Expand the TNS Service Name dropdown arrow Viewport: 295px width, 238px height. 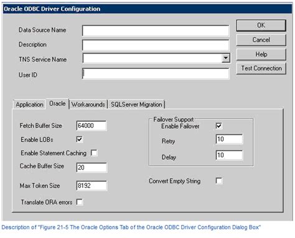tap(226, 58)
